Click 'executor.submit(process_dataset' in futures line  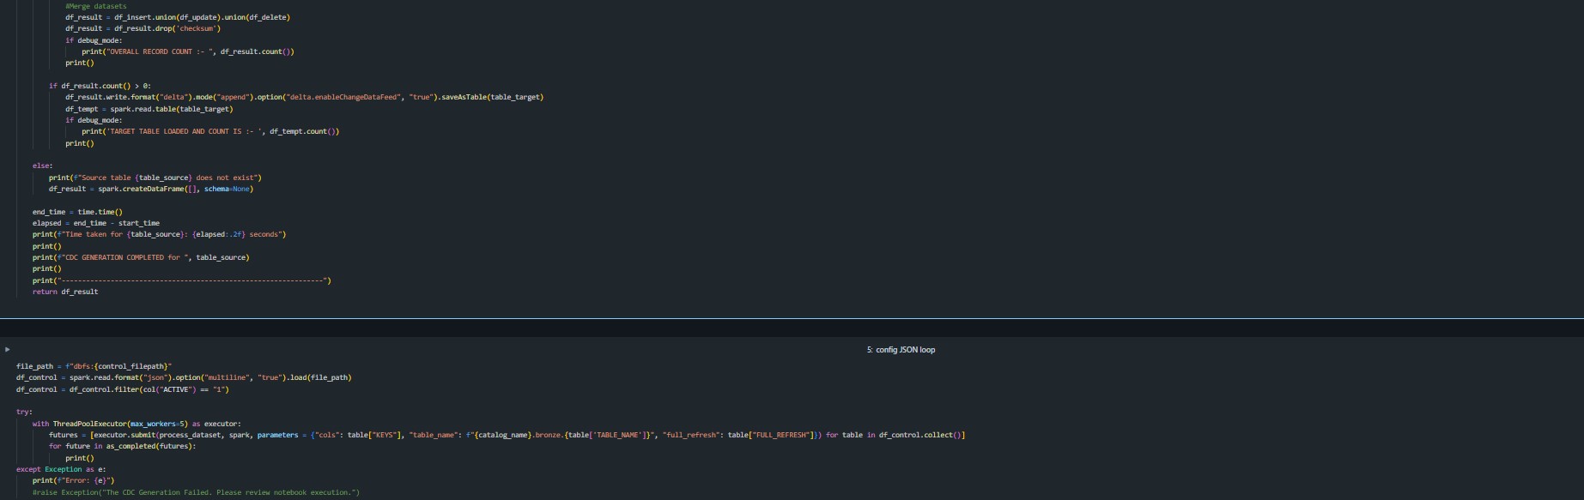click(x=158, y=435)
